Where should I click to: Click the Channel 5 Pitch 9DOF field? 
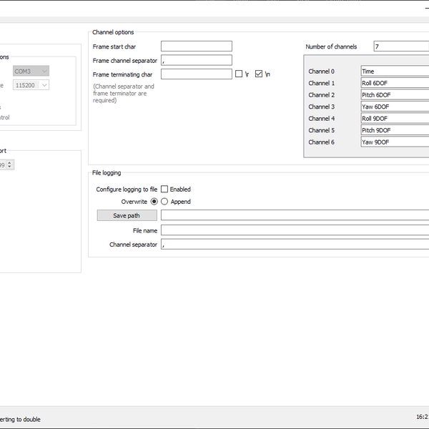[x=394, y=130]
